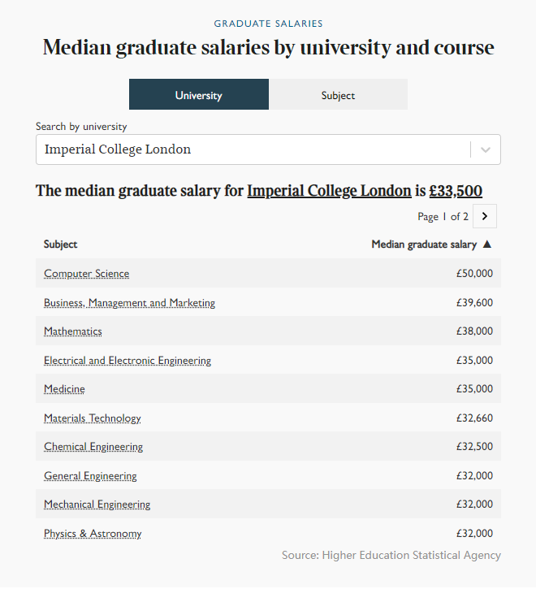Open the university search dropdown arrow
This screenshot has width=536, height=589.
(x=486, y=149)
